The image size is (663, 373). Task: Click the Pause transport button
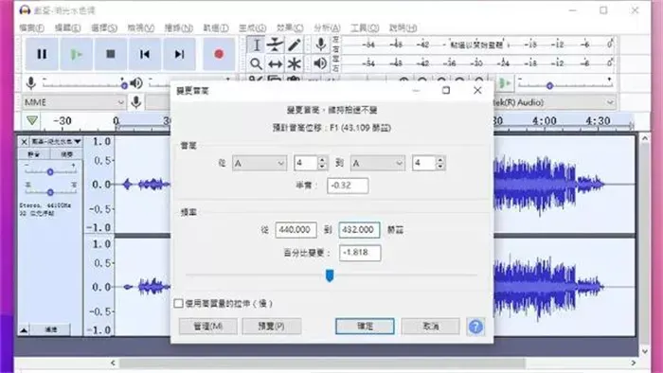click(42, 54)
